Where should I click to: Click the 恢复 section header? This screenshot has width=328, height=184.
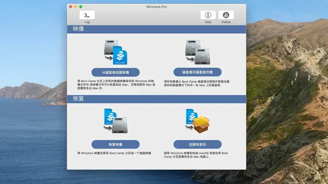click(x=156, y=99)
